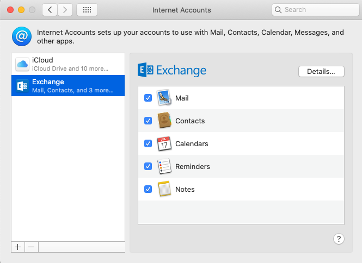Click the blue @ Internet Accounts icon
Image resolution: width=362 pixels, height=263 pixels.
point(22,36)
